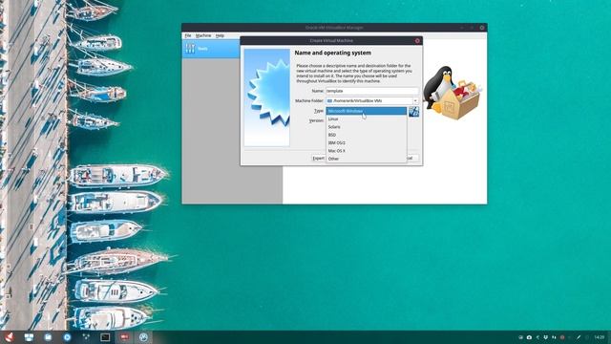Click the red recorder taskbar icon
This screenshot has width=611, height=344.
[124, 337]
